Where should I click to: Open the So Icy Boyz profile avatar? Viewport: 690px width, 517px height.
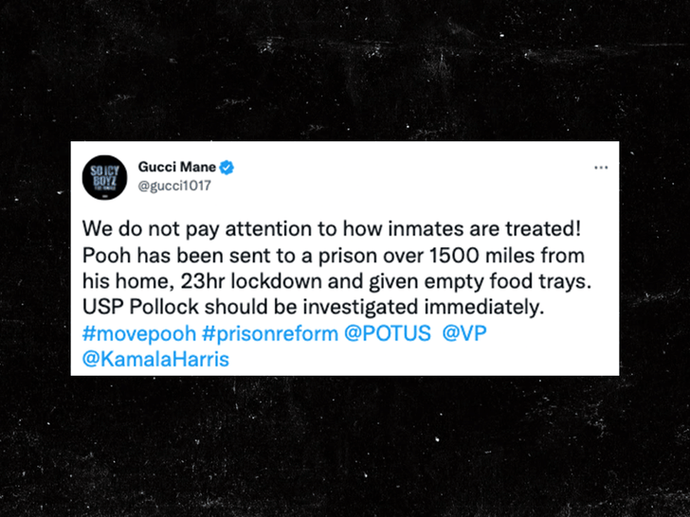pyautogui.click(x=103, y=177)
